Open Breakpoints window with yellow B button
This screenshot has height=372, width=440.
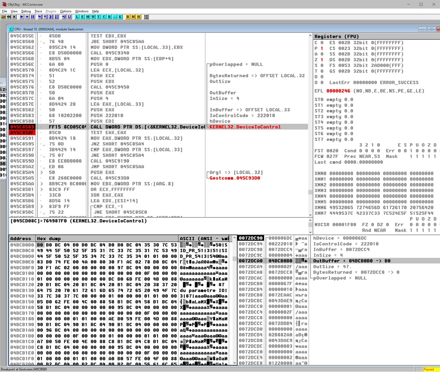click(128, 17)
